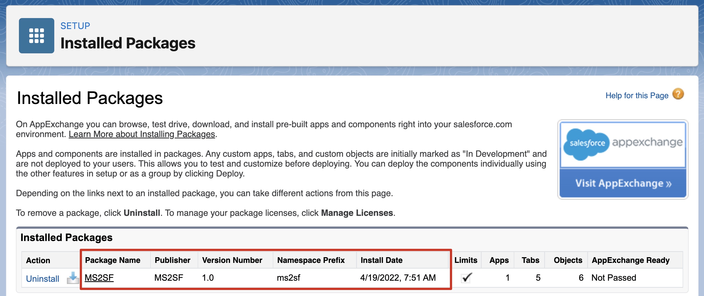Click the Version Number column header
This screenshot has width=704, height=296.
(232, 260)
